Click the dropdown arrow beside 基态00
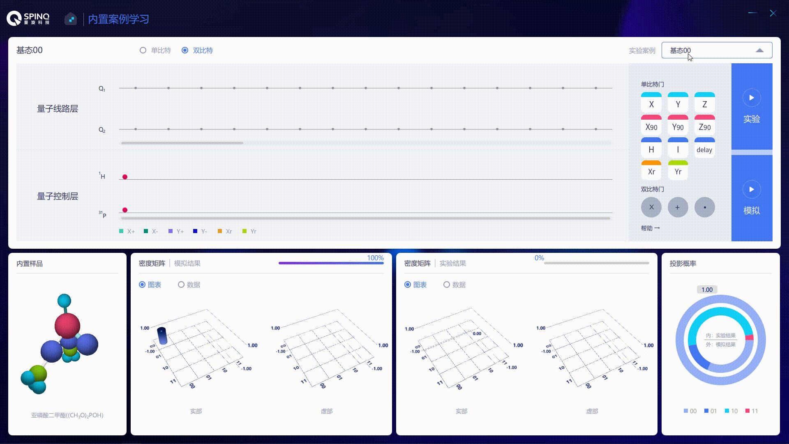Viewport: 789px width, 444px height. pyautogui.click(x=759, y=50)
